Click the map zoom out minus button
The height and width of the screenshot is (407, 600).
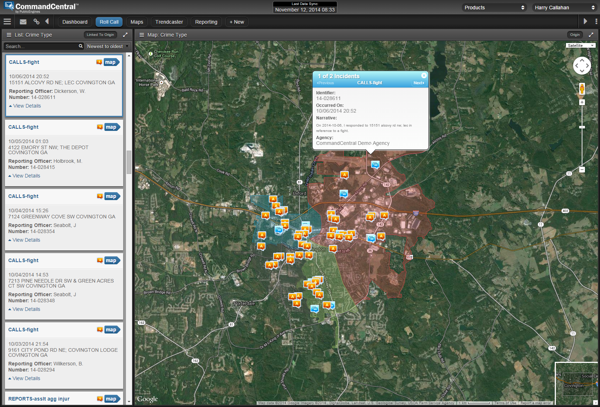click(x=582, y=170)
